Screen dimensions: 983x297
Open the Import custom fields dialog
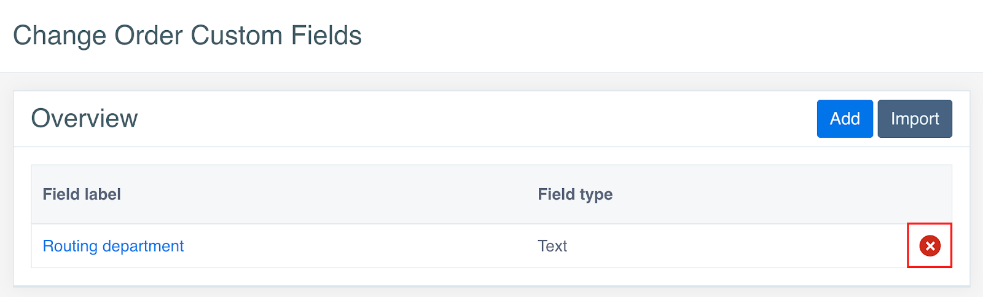pos(915,119)
